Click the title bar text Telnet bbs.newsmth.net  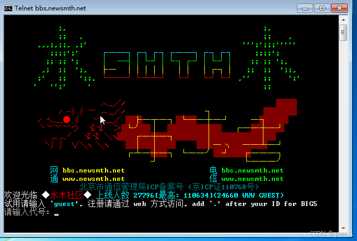50,8
